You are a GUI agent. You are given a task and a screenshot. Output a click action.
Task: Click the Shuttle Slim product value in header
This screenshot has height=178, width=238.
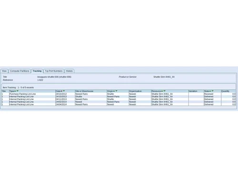(164, 77)
